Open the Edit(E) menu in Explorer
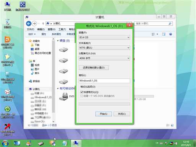 (x=41, y=29)
